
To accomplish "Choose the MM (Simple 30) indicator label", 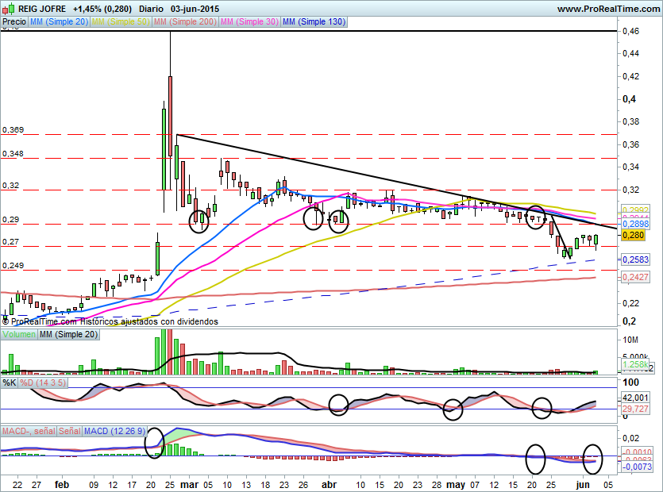I will point(249,21).
